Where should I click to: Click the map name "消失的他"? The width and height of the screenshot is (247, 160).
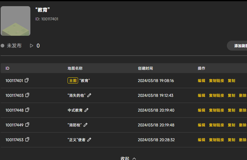[77, 95]
